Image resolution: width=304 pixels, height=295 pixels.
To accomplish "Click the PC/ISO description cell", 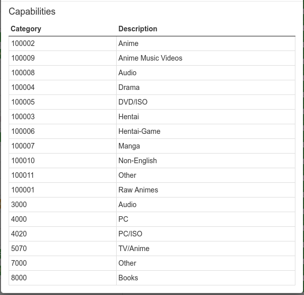I will click(130, 234).
